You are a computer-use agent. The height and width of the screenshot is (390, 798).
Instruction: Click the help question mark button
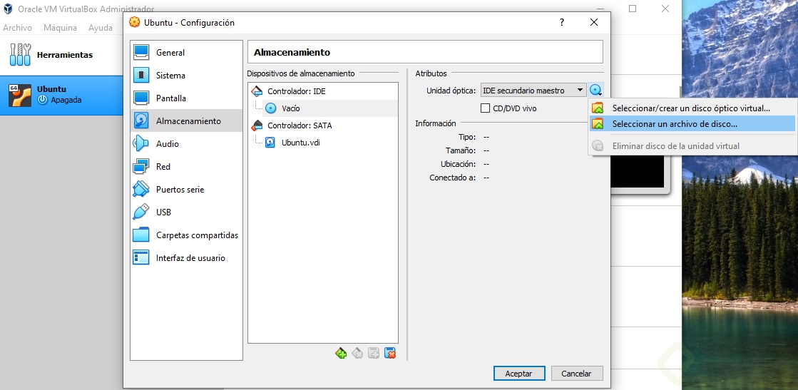coord(562,22)
